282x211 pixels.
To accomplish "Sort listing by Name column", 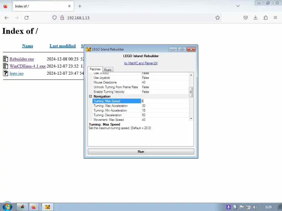I will coord(28,46).
